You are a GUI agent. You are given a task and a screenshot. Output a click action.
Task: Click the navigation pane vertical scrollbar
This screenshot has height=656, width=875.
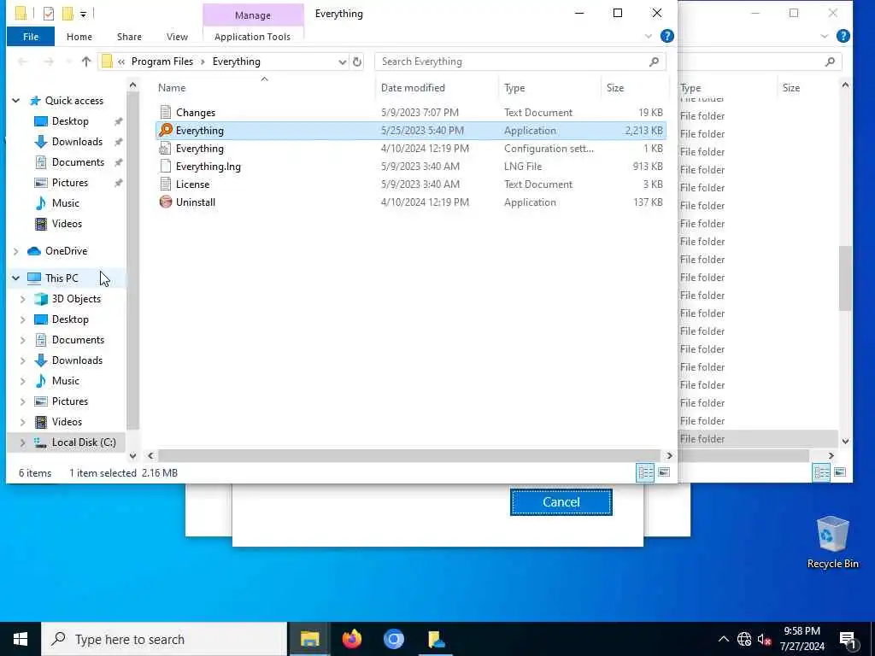pos(132,261)
